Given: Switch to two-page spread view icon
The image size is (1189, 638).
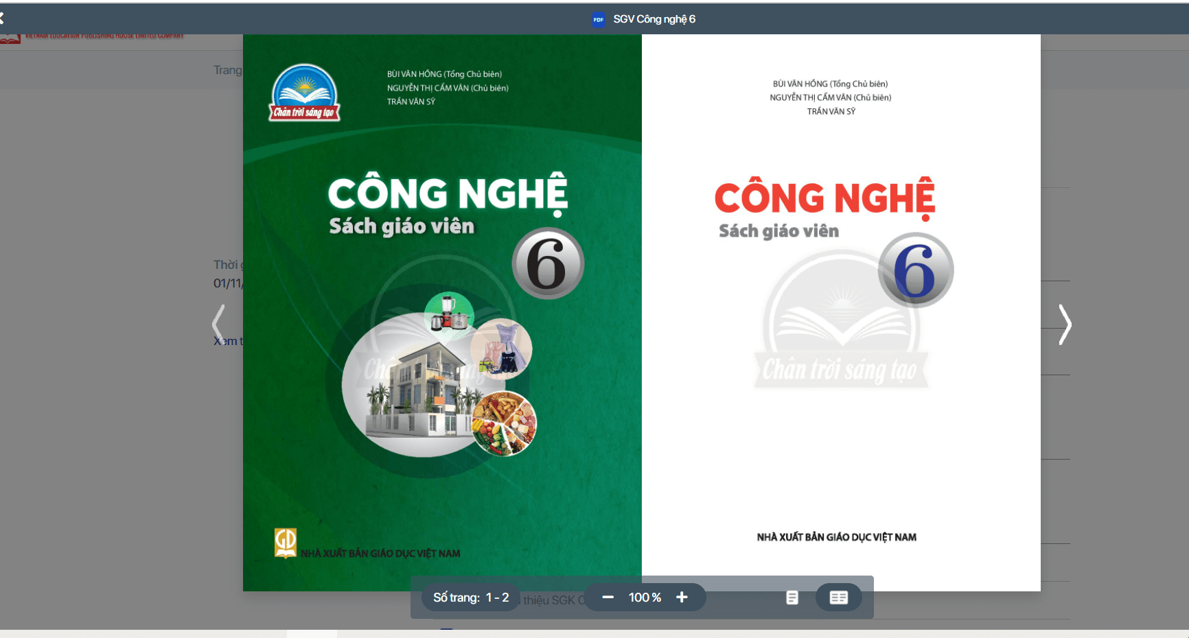Looking at the screenshot, I should tap(838, 598).
